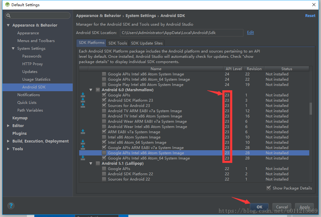The height and width of the screenshot is (217, 321).
Task: Toggle Android 6.0 (Marshmallow) group checkbox
Action: (98, 90)
